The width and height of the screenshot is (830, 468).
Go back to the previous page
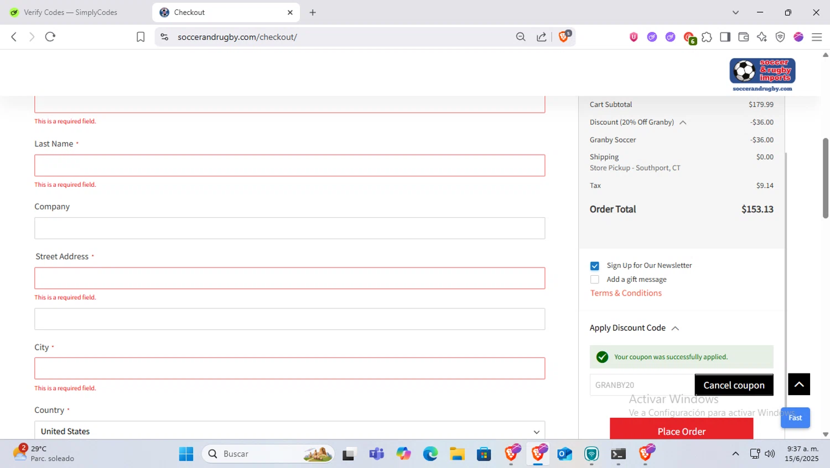[14, 37]
